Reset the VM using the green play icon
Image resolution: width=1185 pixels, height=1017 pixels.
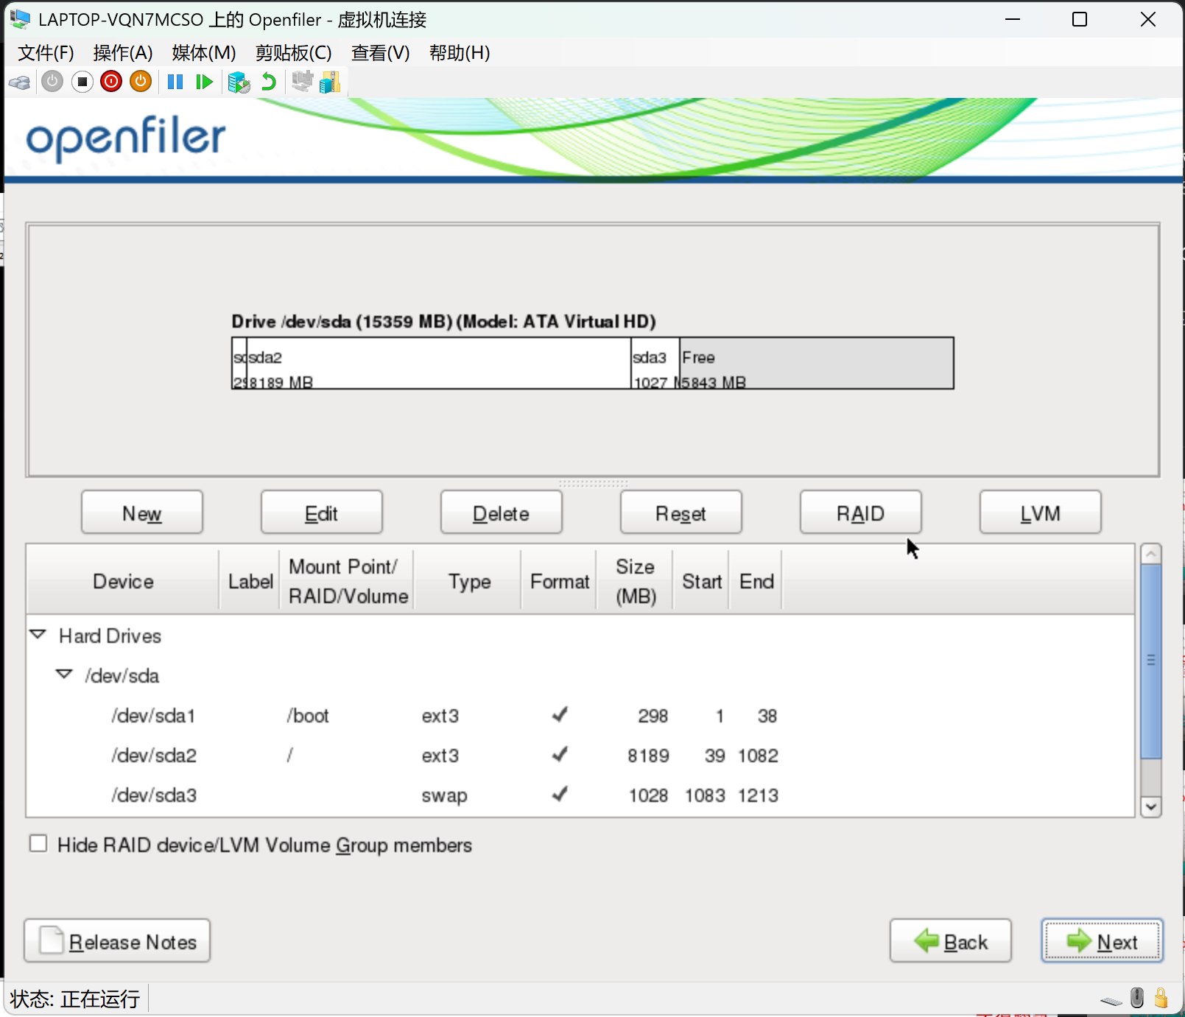204,81
